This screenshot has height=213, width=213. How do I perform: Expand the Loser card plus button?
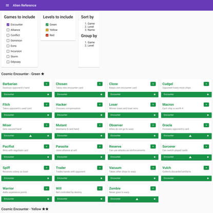click(x=153, y=104)
